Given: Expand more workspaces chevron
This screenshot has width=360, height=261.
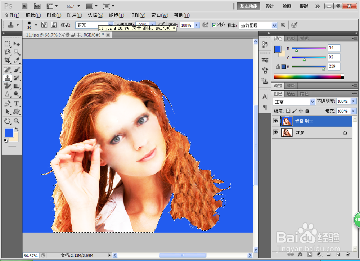Looking at the screenshot, I should click(x=317, y=6).
